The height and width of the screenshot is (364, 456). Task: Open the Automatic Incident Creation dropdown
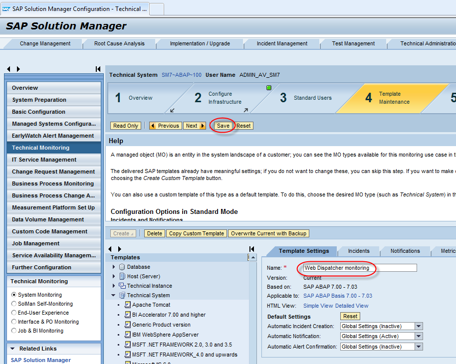pyautogui.click(x=419, y=326)
